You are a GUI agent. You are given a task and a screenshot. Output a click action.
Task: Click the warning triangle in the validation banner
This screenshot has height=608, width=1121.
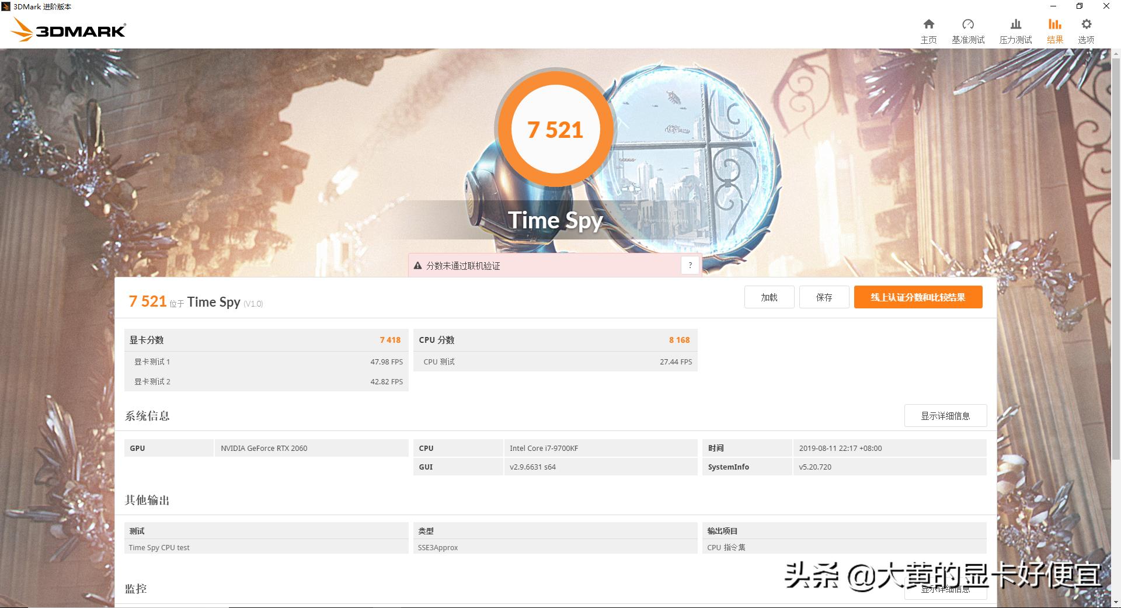point(417,265)
